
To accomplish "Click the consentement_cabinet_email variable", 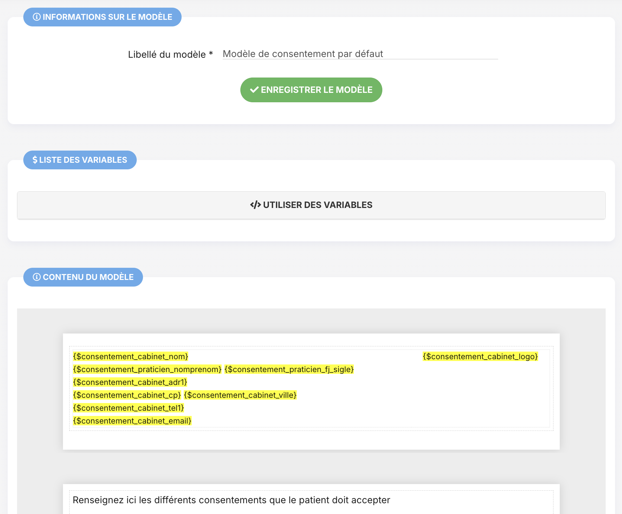I will coord(132,421).
